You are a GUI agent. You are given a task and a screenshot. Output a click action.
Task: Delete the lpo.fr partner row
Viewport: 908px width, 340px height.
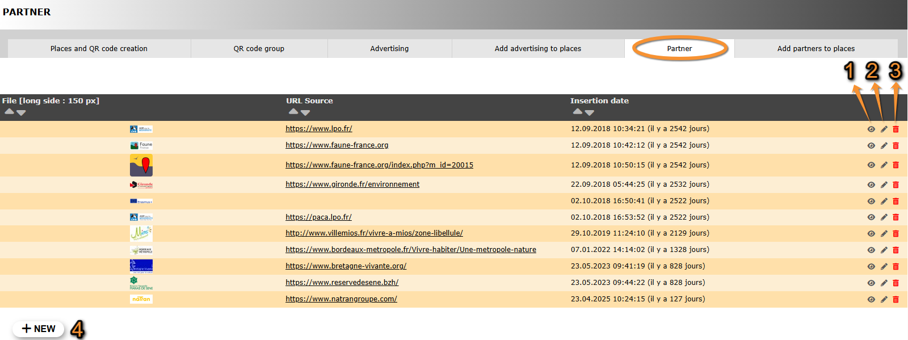pos(896,129)
